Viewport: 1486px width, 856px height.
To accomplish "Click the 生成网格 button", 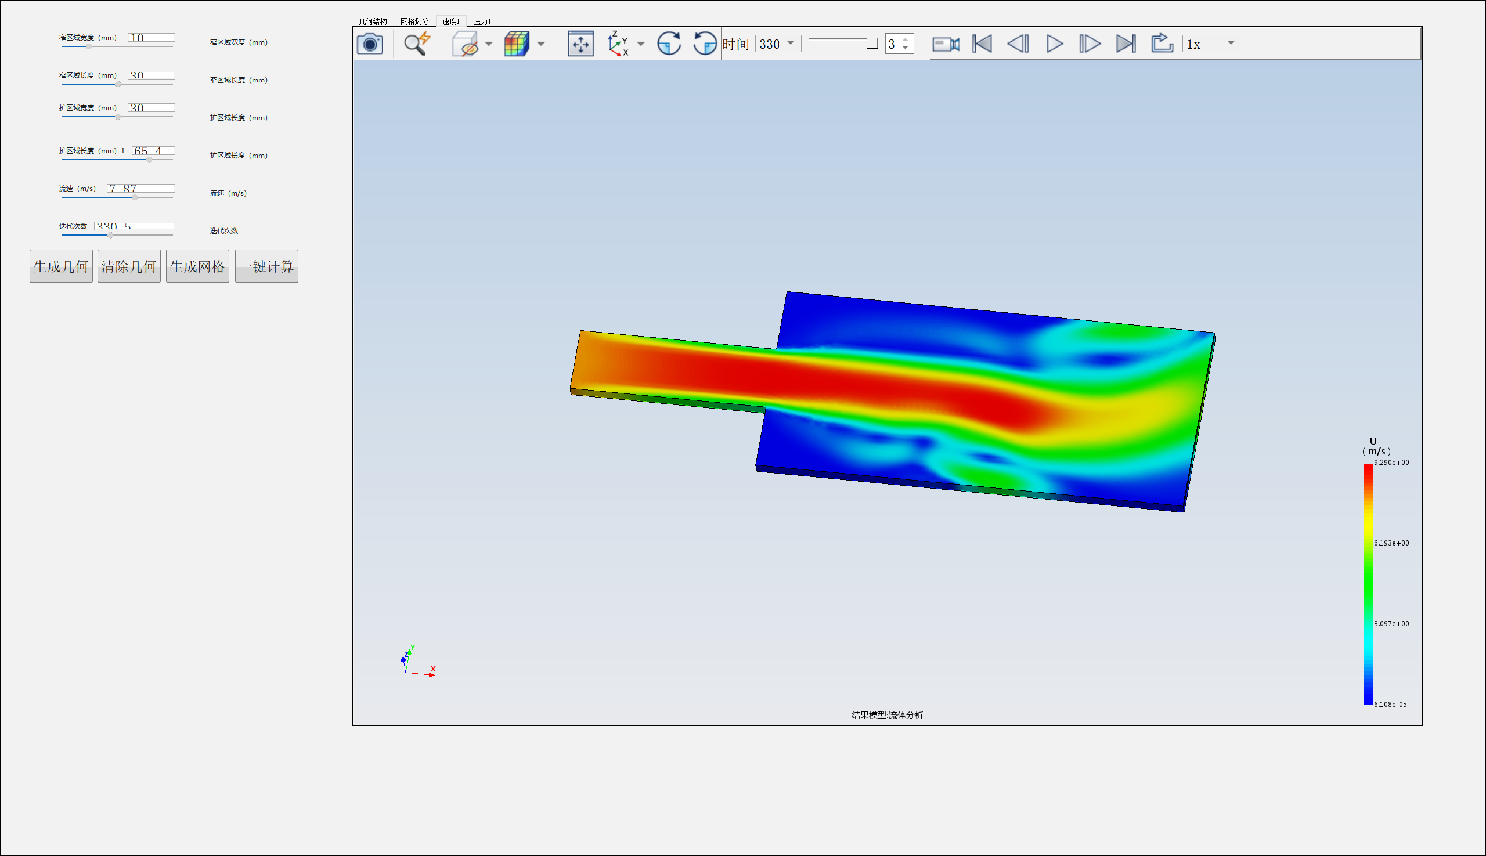I will (x=197, y=266).
